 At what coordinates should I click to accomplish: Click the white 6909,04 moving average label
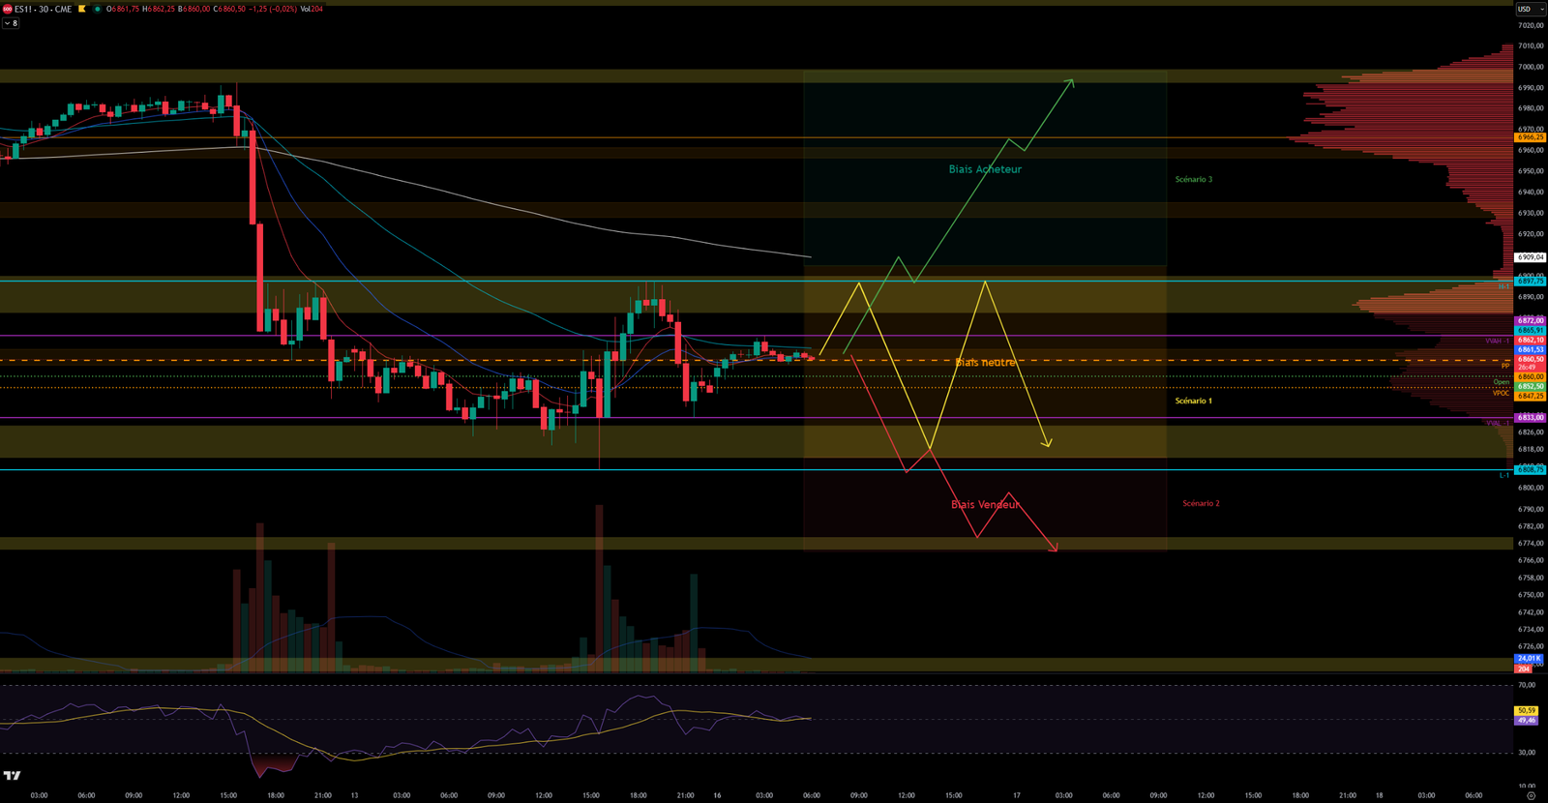(x=1530, y=257)
